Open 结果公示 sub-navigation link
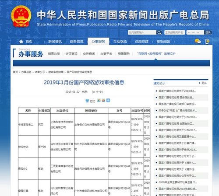219x196 pixels. tap(54, 54)
